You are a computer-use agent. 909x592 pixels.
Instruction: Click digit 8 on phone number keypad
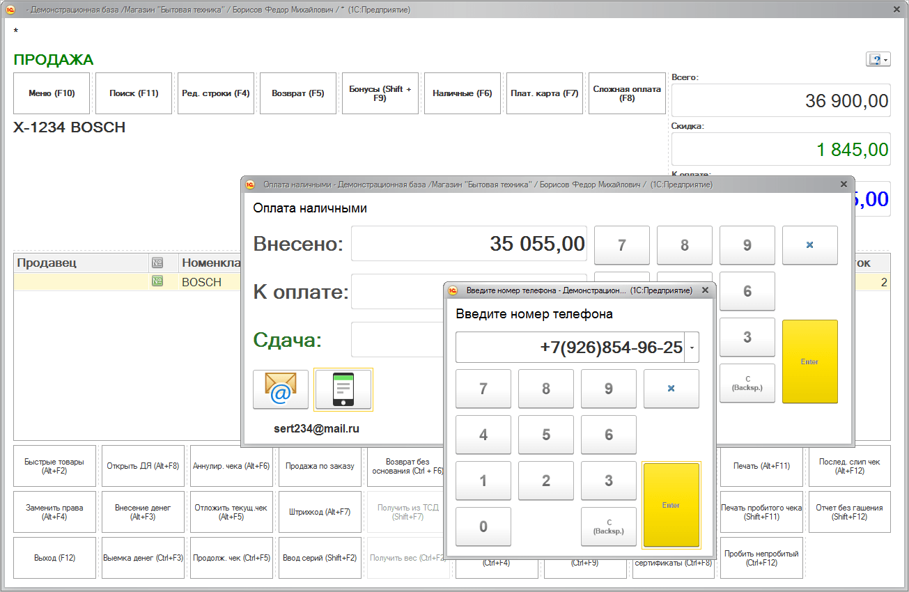pyautogui.click(x=546, y=389)
